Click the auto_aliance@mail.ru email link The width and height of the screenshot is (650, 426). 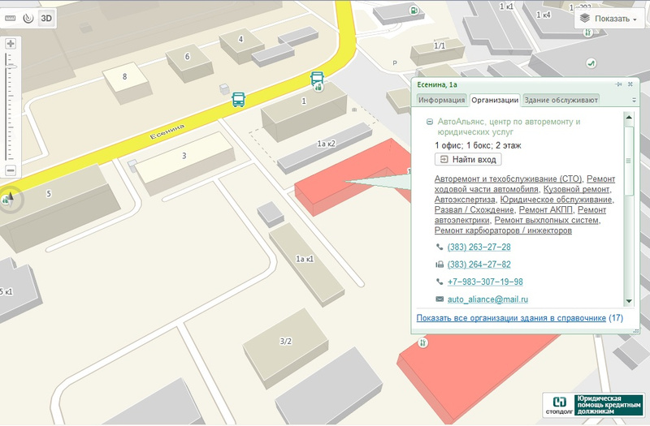pos(487,299)
